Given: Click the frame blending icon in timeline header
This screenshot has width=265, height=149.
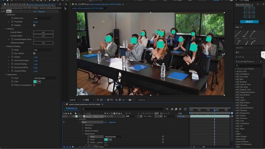Looking at the screenshot, I should (x=176, y=109).
